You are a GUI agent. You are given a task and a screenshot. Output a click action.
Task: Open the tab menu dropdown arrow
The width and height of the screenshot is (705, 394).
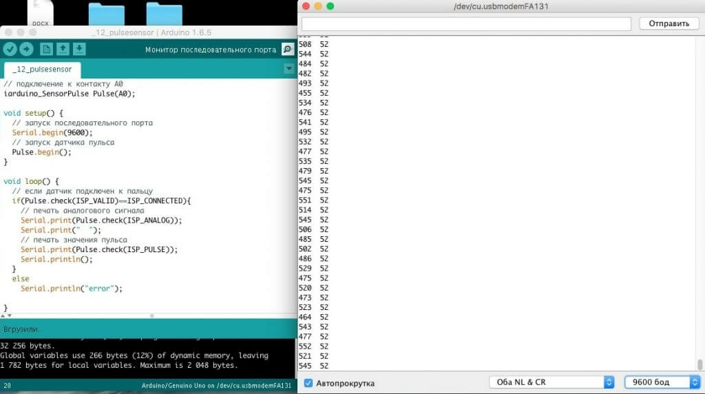coord(289,69)
